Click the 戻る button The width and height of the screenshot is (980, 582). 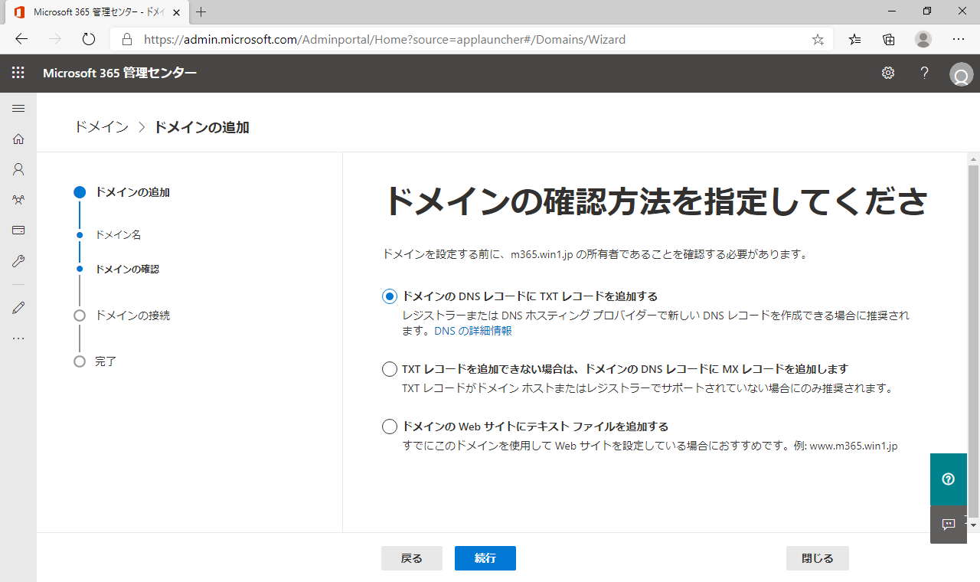pyautogui.click(x=412, y=558)
